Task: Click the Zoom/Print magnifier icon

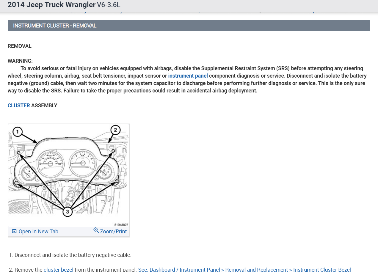Action: (x=96, y=230)
